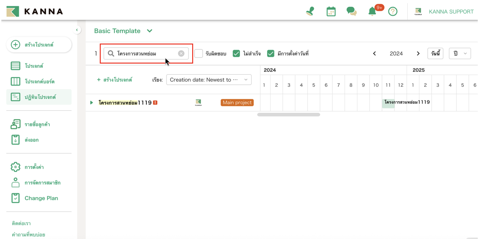The width and height of the screenshot is (480, 239).
Task: Clear the search field with X icon
Action: pyautogui.click(x=181, y=53)
